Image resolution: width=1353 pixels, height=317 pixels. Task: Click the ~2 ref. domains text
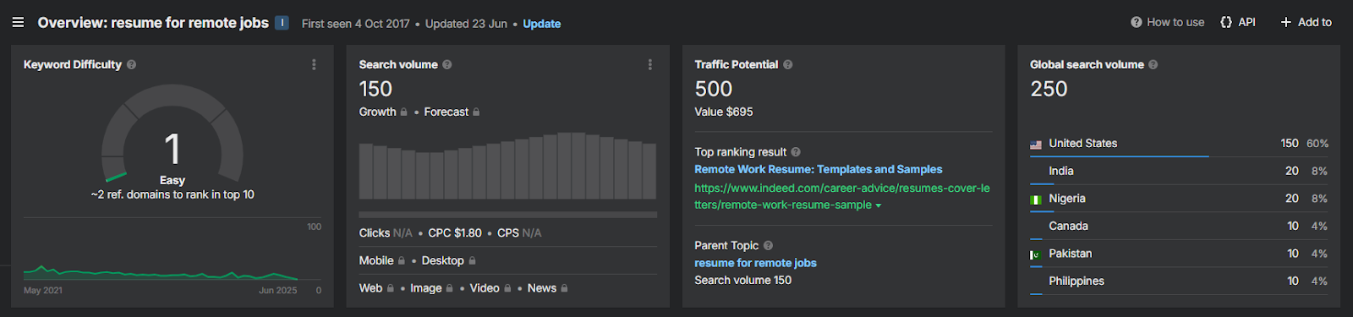click(173, 195)
